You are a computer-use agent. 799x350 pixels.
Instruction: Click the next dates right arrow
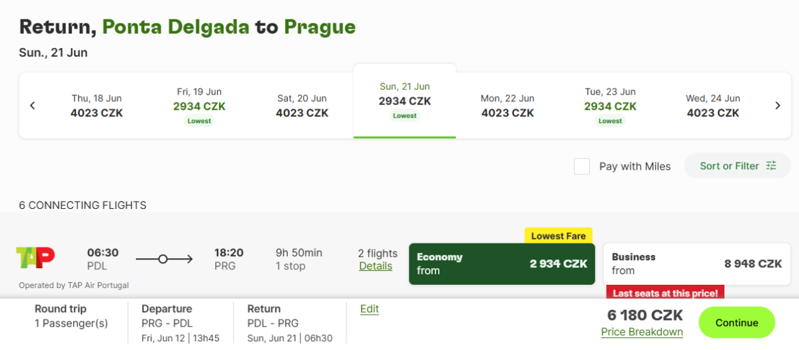pos(777,106)
